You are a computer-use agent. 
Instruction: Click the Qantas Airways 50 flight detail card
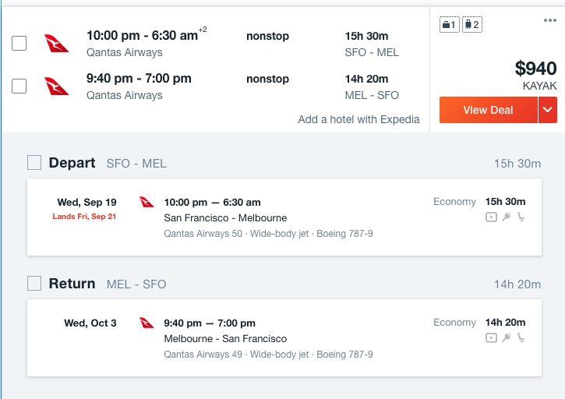284,217
